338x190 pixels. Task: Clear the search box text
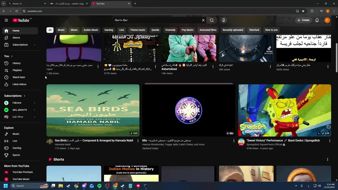point(203,20)
